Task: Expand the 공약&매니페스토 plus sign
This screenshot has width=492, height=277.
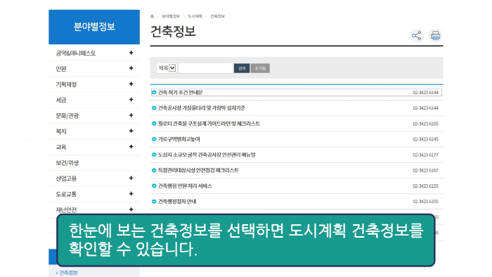Action: coord(131,53)
